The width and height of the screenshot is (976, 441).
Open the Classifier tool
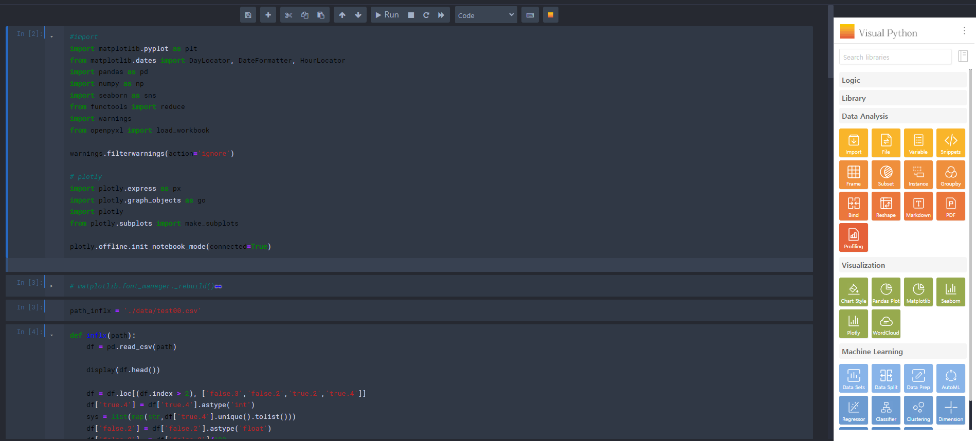click(886, 410)
